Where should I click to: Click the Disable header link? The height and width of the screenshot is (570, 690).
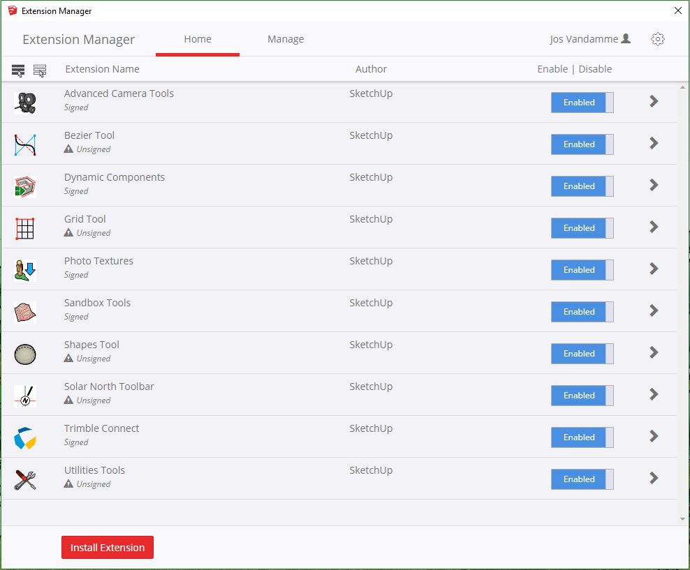tap(595, 69)
